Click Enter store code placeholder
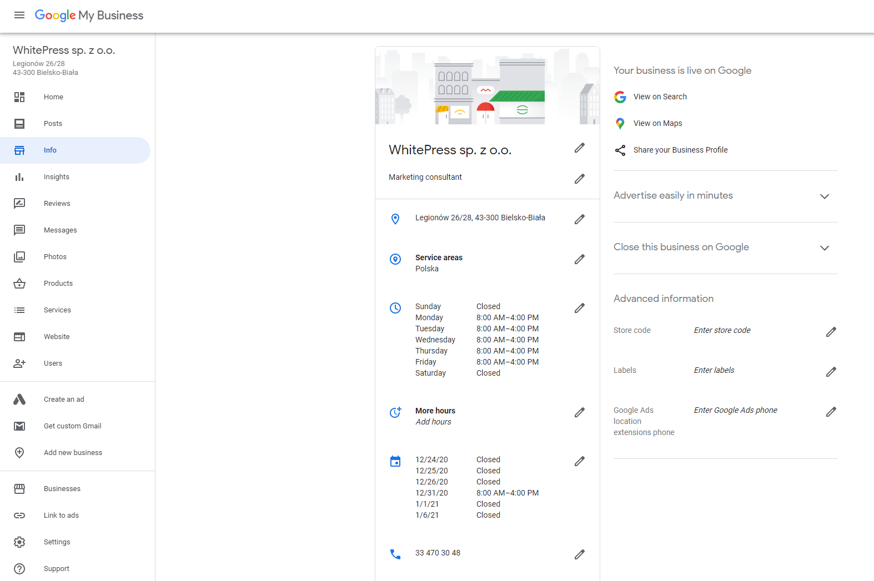Viewport: 874px width, 581px height. coord(722,330)
